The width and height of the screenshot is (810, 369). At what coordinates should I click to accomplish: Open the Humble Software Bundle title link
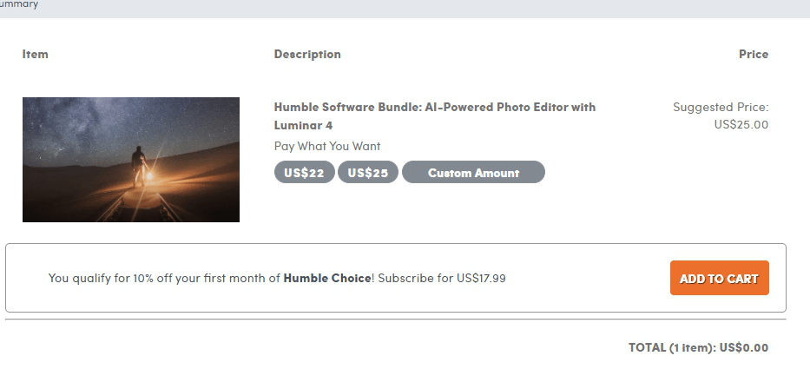[x=434, y=108]
